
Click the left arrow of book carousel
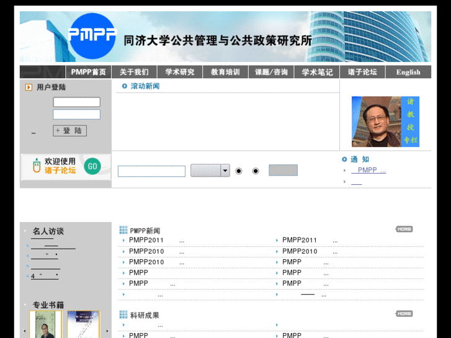click(24, 331)
